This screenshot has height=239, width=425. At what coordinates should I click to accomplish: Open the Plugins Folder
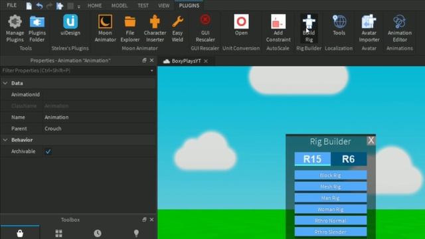(37, 29)
